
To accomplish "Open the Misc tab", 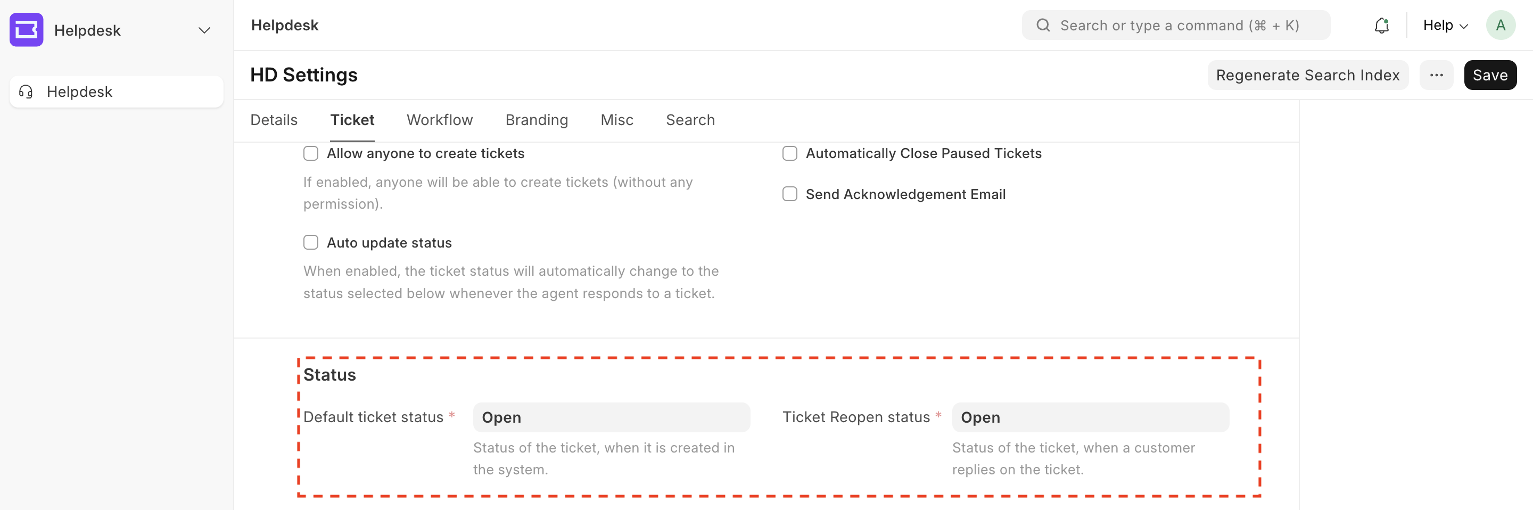I will tap(616, 120).
